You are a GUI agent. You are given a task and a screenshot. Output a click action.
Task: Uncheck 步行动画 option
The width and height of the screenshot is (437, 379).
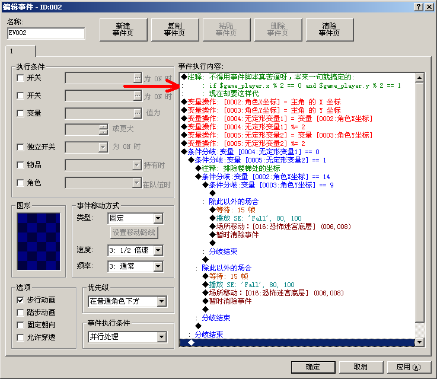[20, 300]
